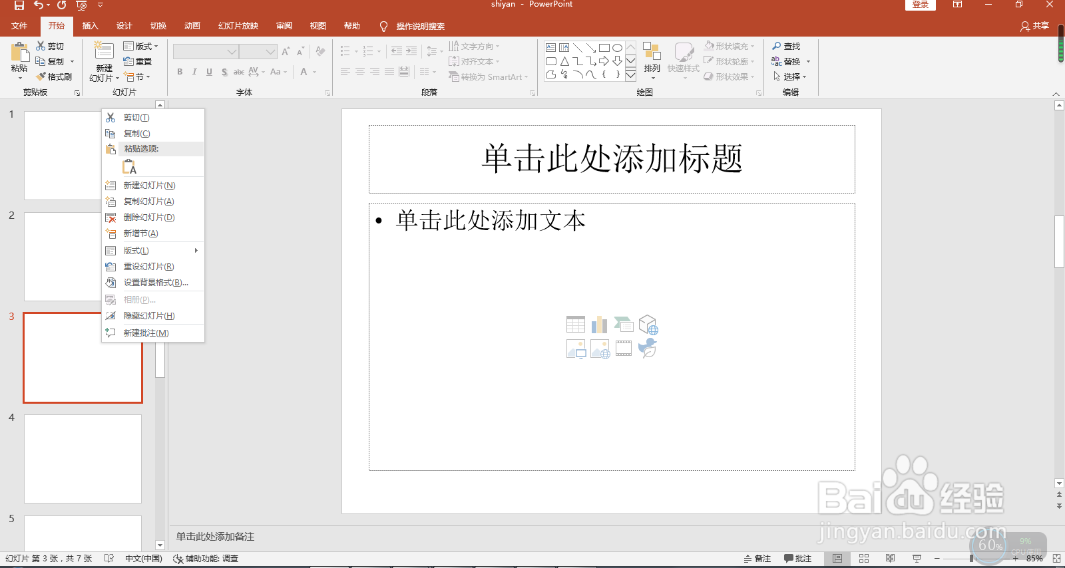
Task: Open the Design ribbon tab
Action: click(x=124, y=26)
